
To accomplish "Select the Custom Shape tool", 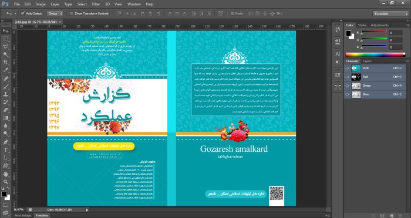I will coord(6,166).
